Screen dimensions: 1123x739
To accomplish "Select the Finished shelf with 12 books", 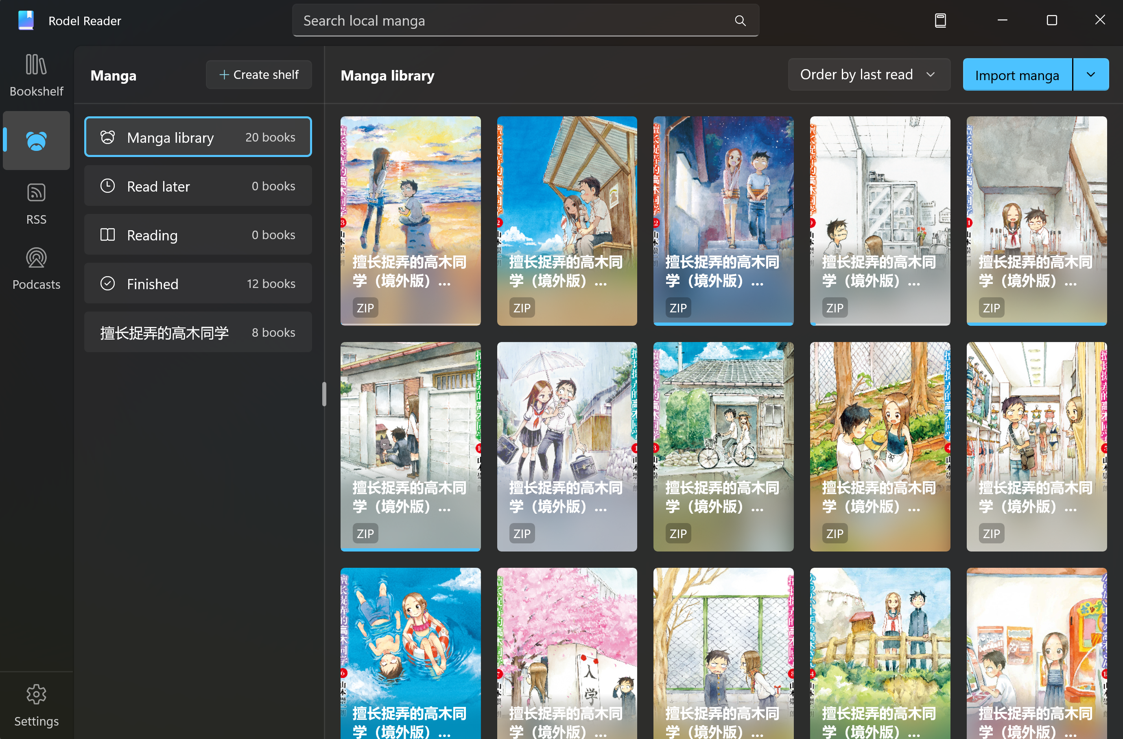I will (198, 283).
